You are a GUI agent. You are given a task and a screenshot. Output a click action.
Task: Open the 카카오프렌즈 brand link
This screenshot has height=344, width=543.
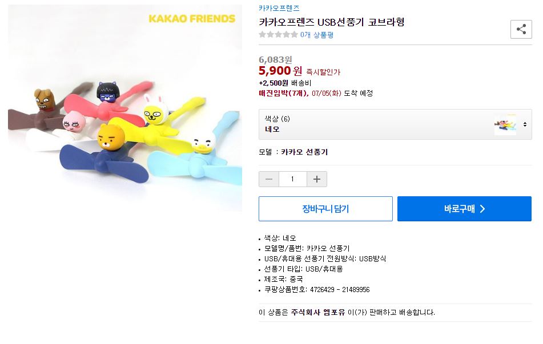click(x=279, y=8)
